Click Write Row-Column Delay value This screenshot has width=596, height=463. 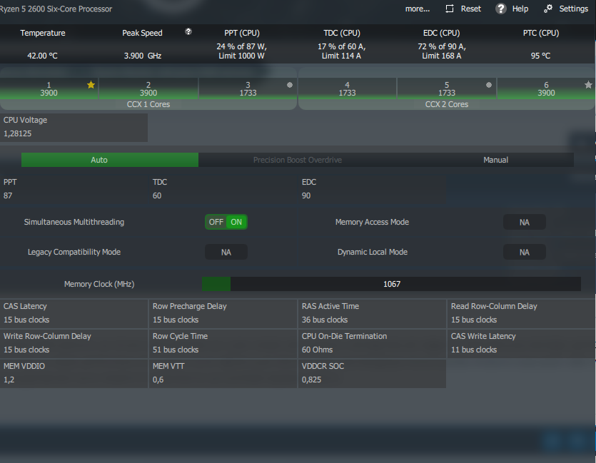point(26,350)
